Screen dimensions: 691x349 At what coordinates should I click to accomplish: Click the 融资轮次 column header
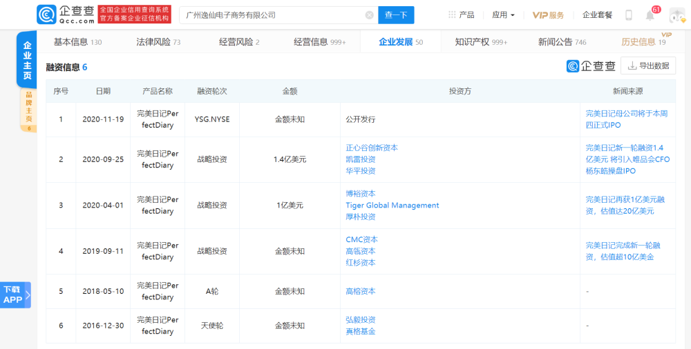point(212,91)
